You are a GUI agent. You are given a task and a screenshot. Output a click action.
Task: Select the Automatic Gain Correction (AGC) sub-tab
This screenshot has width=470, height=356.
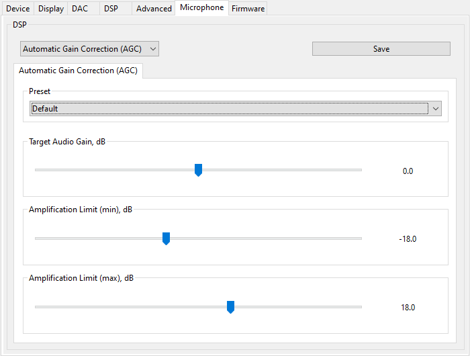(x=77, y=71)
